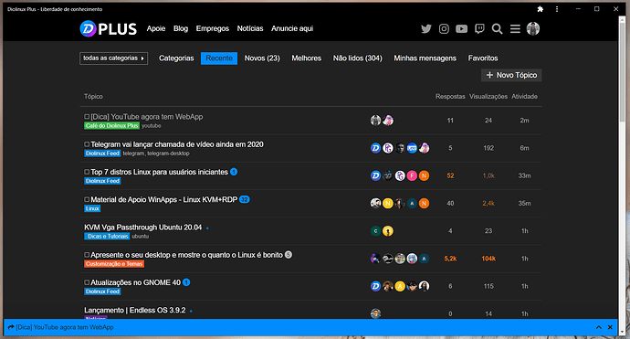Open the Novos (23) tab

click(x=262, y=58)
